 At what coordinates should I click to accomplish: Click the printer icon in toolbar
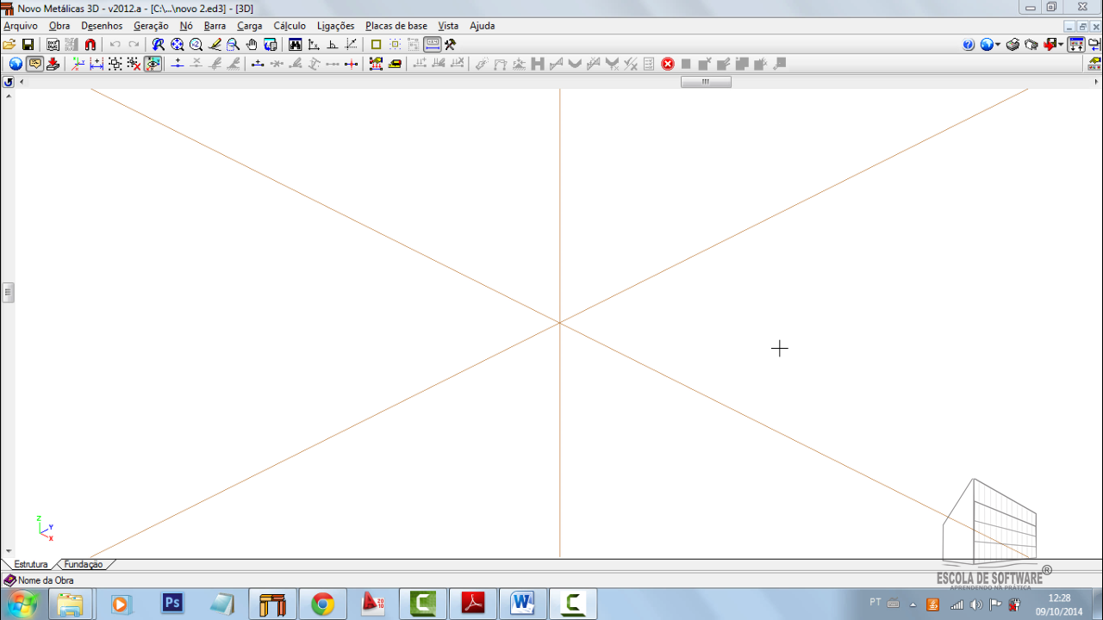click(1013, 45)
